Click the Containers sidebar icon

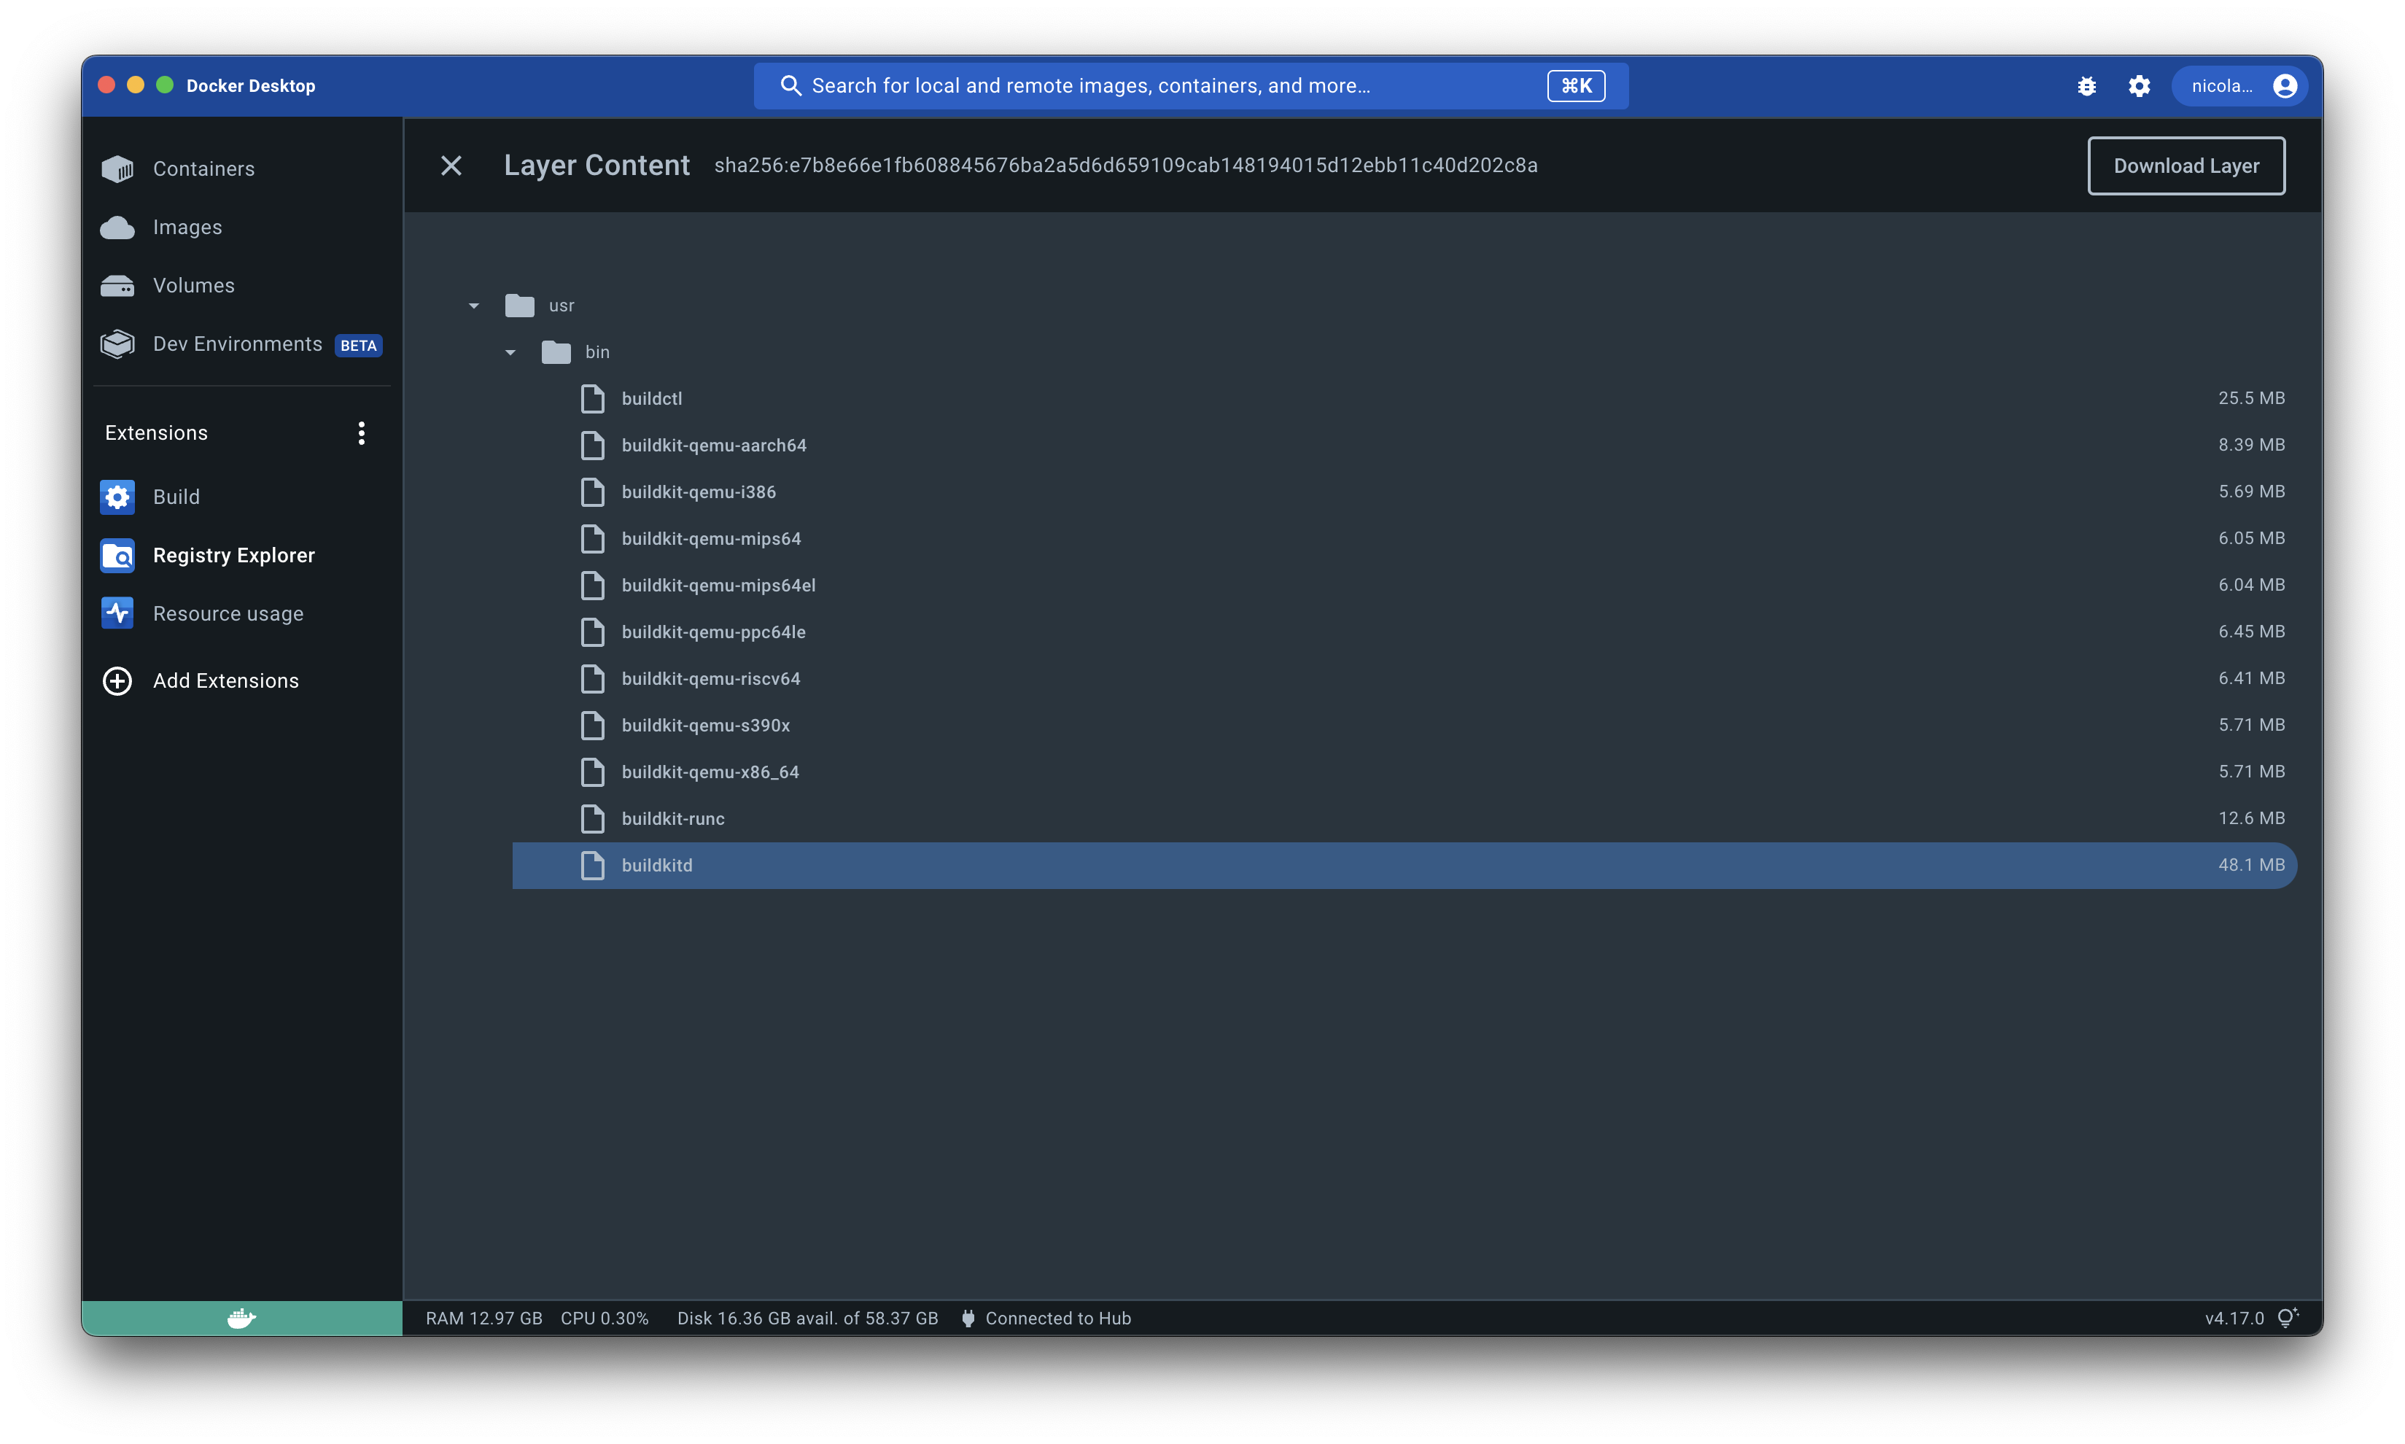pos(117,169)
